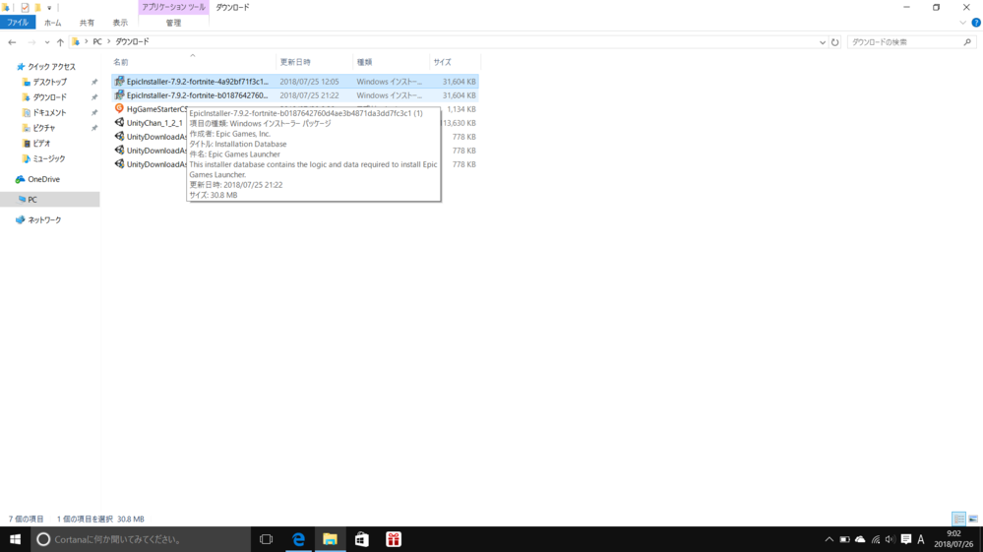Select クイック アクセス in navigation pane
This screenshot has width=983, height=552.
click(51, 66)
